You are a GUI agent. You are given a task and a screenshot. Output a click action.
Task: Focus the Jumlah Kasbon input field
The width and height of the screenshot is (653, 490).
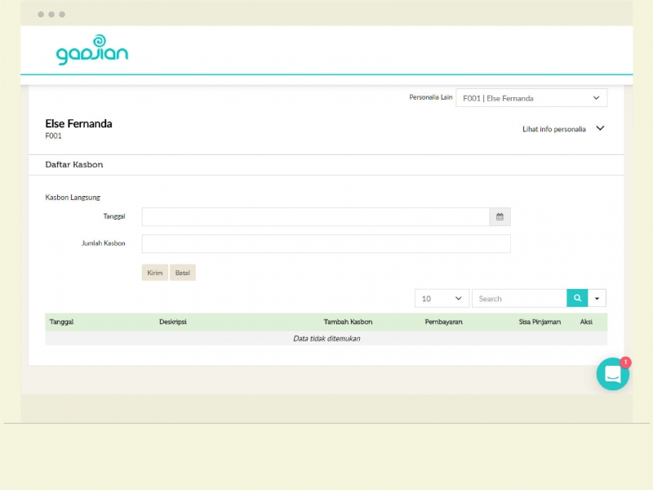[x=326, y=243]
